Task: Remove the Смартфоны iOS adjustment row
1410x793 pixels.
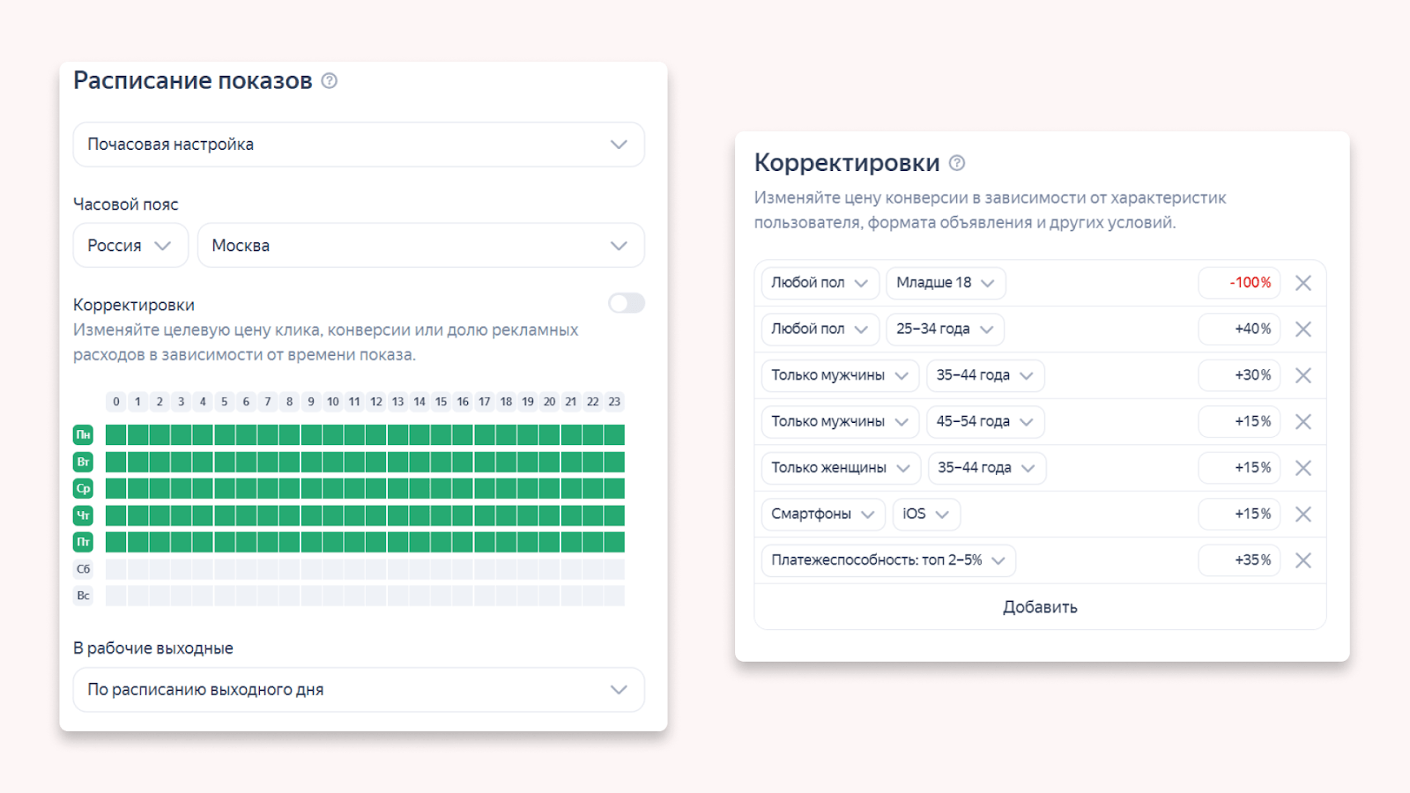Action: pos(1303,515)
